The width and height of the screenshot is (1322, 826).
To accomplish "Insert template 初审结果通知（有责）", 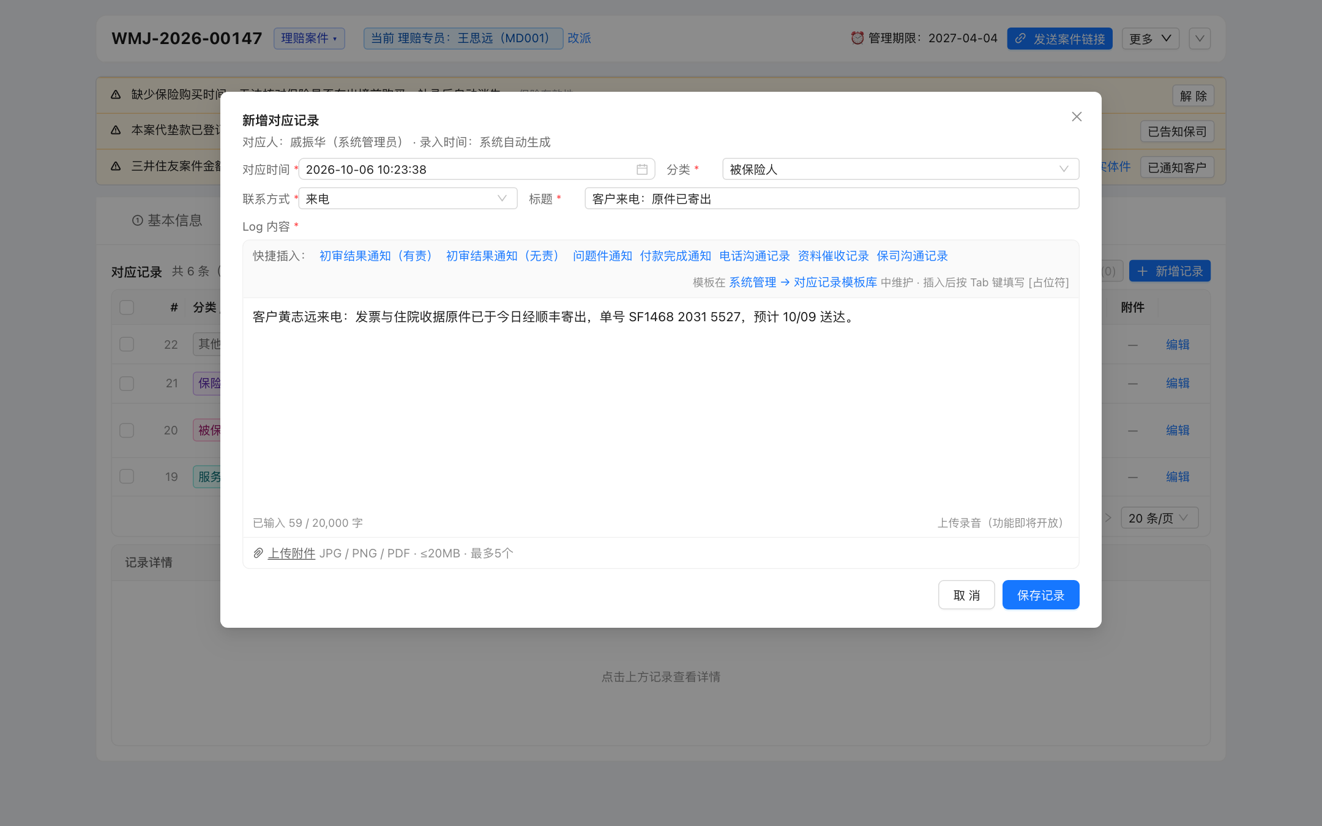I will coord(378,256).
